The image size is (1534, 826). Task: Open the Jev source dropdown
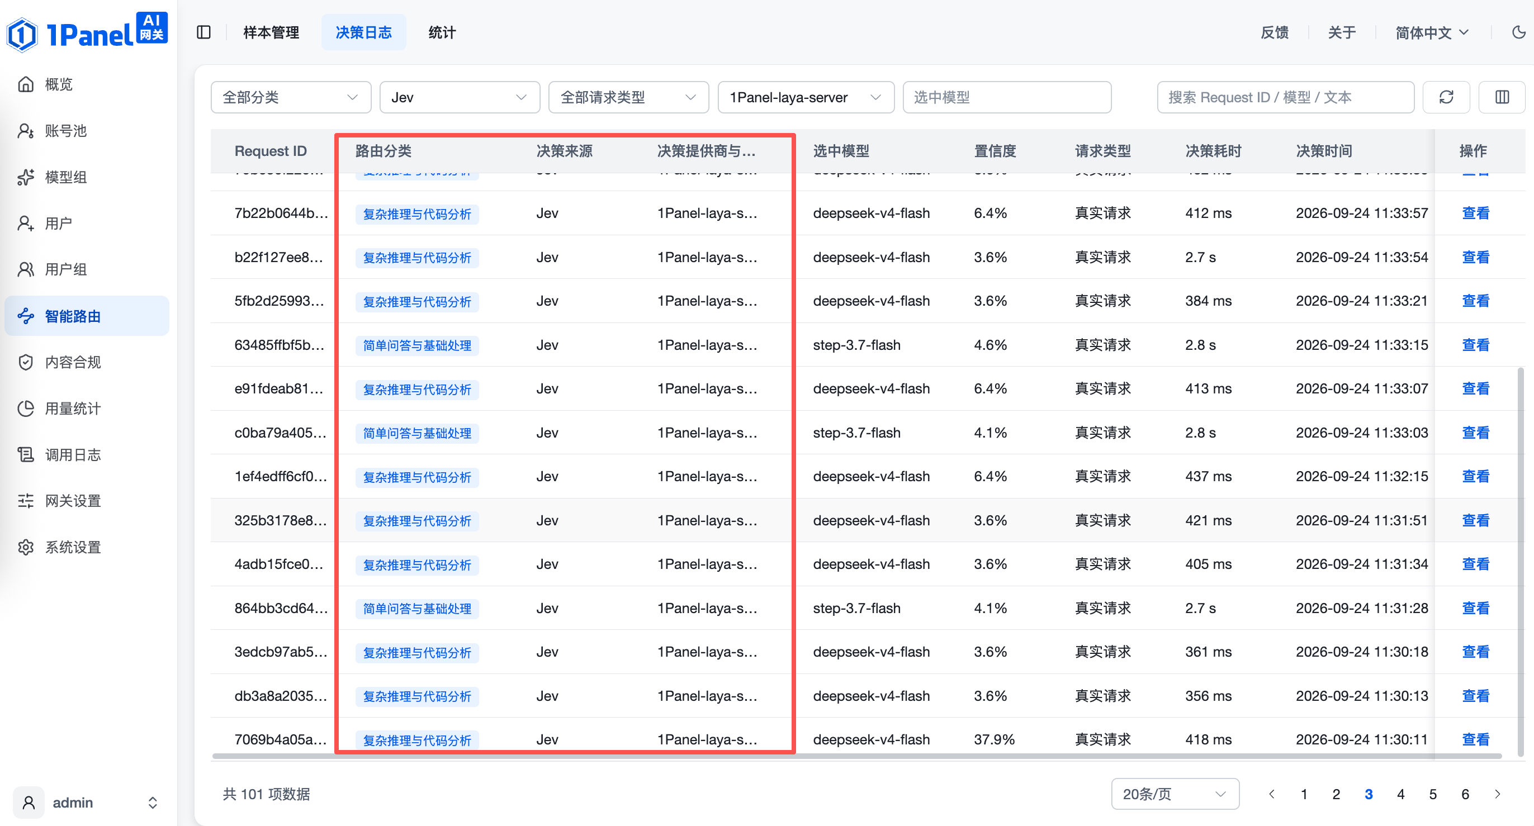click(460, 97)
